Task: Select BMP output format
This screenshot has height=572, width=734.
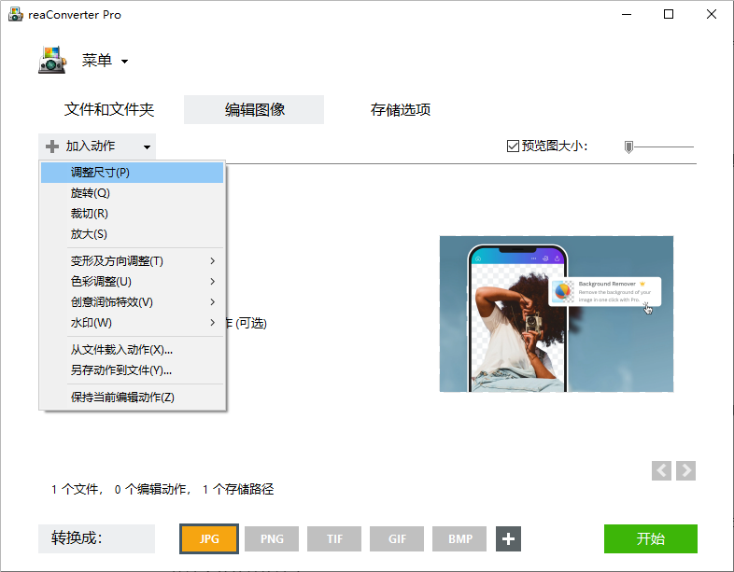Action: [x=459, y=538]
